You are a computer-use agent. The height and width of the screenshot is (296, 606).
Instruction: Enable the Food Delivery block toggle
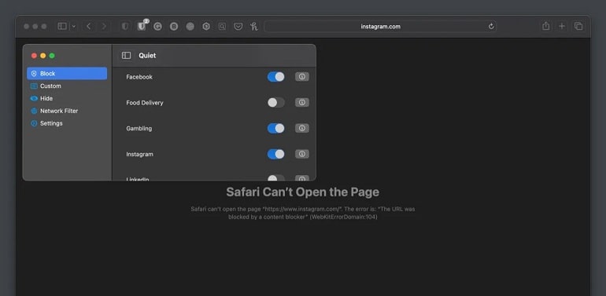tap(276, 103)
